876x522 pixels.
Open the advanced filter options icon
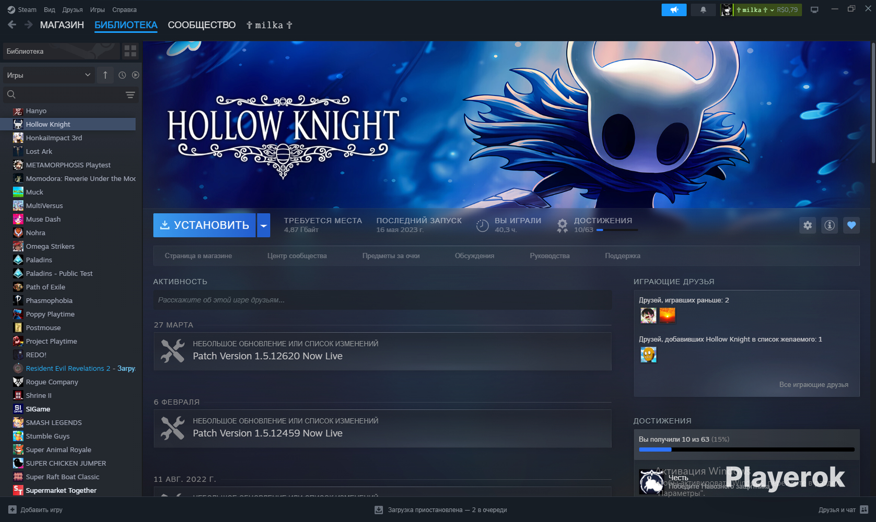tap(130, 94)
